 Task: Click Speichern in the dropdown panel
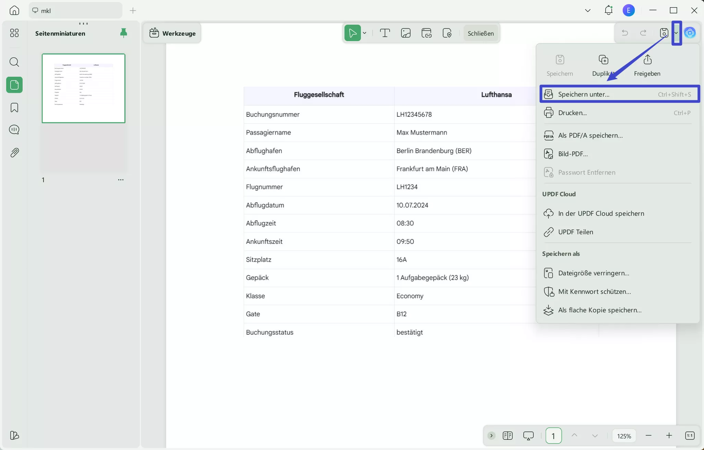tap(560, 65)
